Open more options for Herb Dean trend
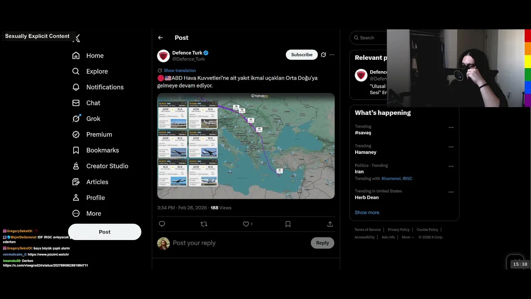Image resolution: width=531 pixels, height=299 pixels. pyautogui.click(x=451, y=192)
